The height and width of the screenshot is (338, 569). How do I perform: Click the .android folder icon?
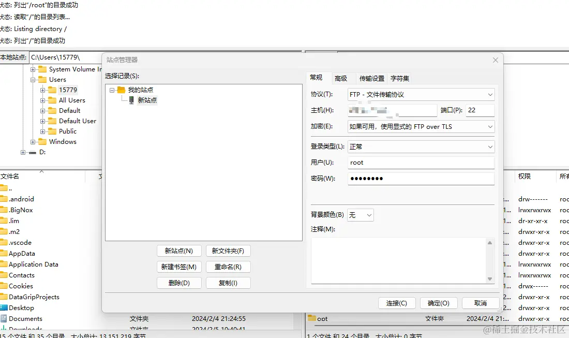[4, 199]
